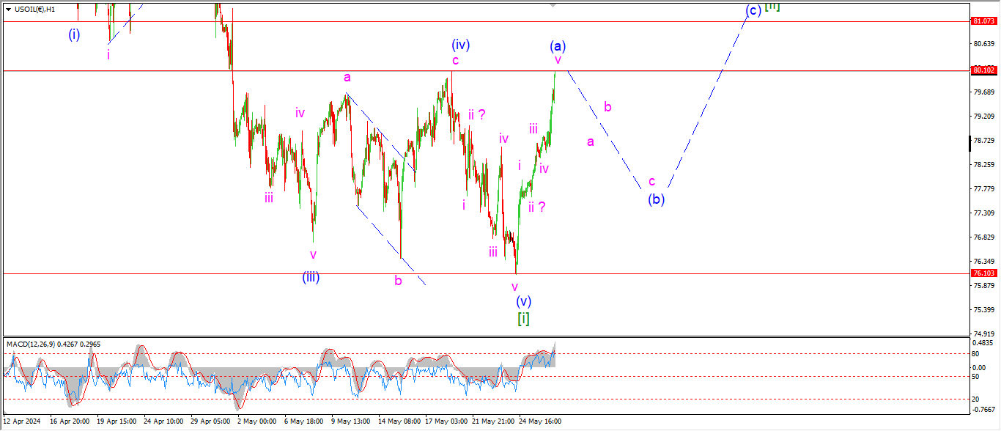Click the 80 level on MACD scale
The width and height of the screenshot is (1001, 431).
tap(976, 353)
